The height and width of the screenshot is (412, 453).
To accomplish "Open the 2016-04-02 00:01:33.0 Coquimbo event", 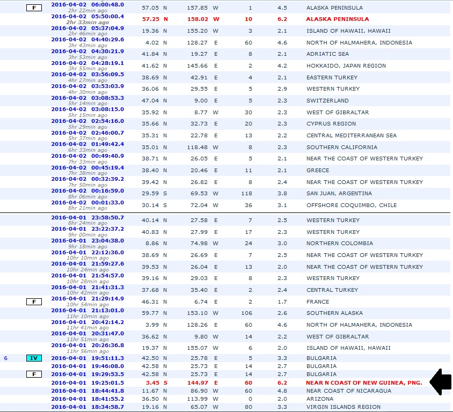I will 87,202.
